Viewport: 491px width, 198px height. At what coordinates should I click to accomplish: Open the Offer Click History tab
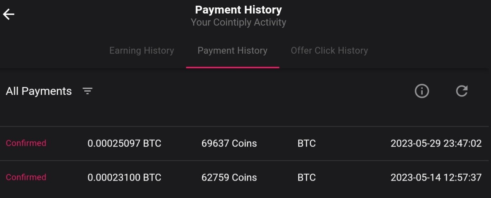pos(329,51)
